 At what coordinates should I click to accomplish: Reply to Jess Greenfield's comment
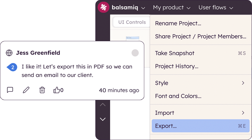coord(10,90)
